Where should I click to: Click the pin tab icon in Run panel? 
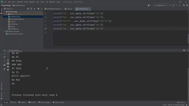point(4,69)
